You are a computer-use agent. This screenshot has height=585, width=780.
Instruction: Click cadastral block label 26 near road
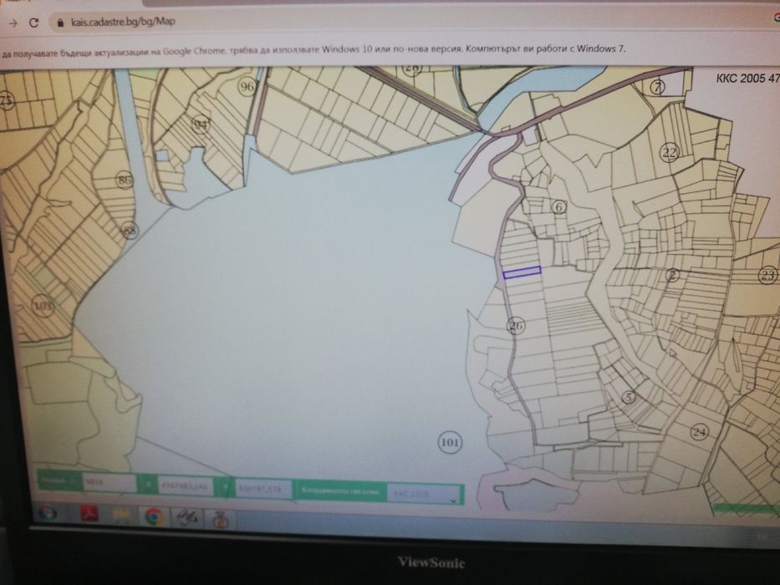[516, 326]
